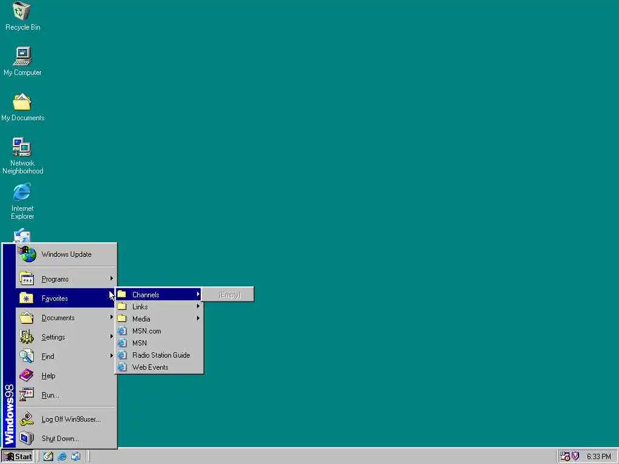Expand the Documents submenu
619x464 pixels.
pyautogui.click(x=66, y=318)
